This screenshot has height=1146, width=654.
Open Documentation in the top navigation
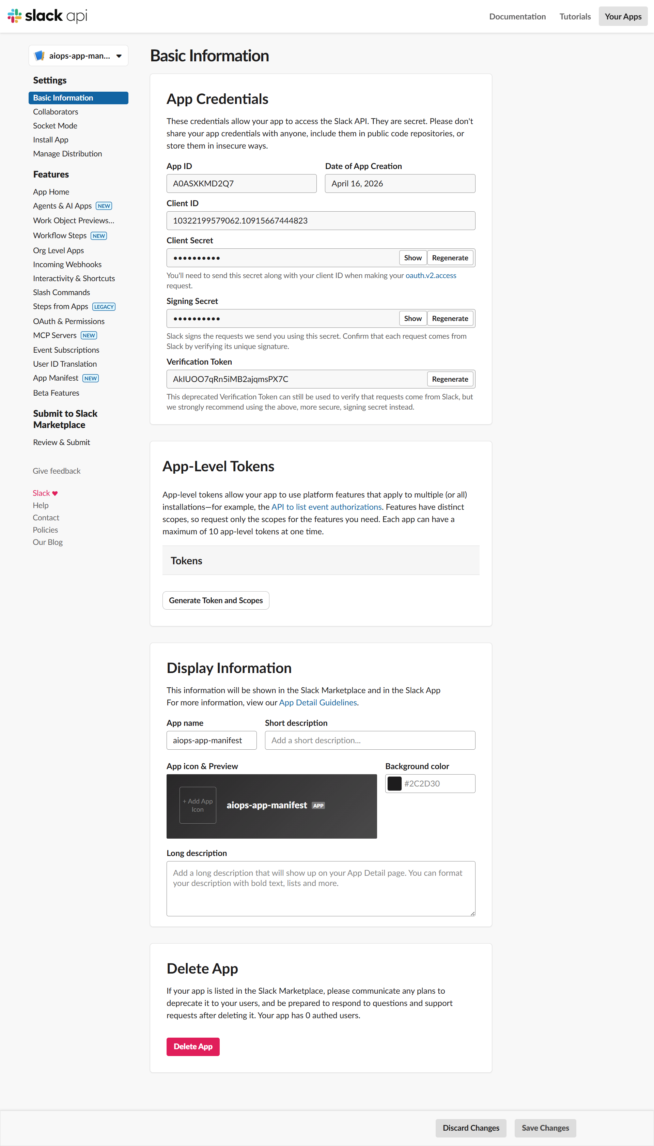[x=517, y=17]
